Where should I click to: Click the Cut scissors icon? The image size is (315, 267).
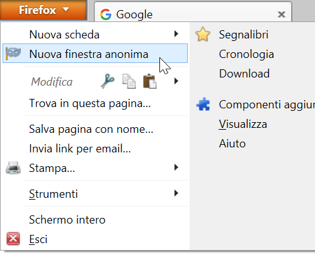108,81
